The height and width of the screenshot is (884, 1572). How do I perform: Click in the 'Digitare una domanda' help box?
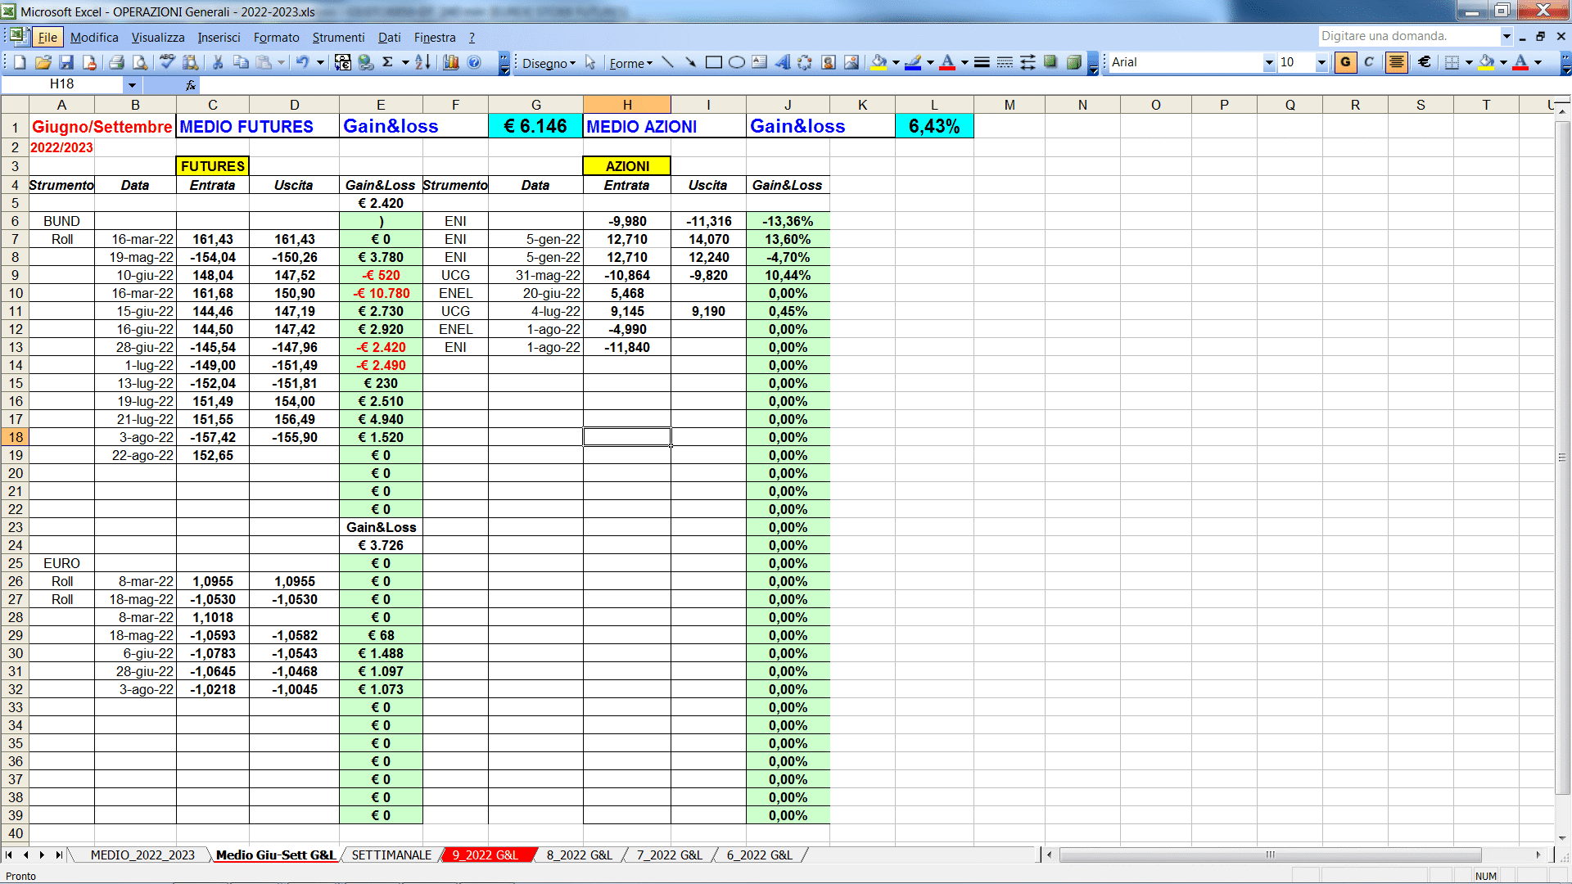tap(1408, 36)
